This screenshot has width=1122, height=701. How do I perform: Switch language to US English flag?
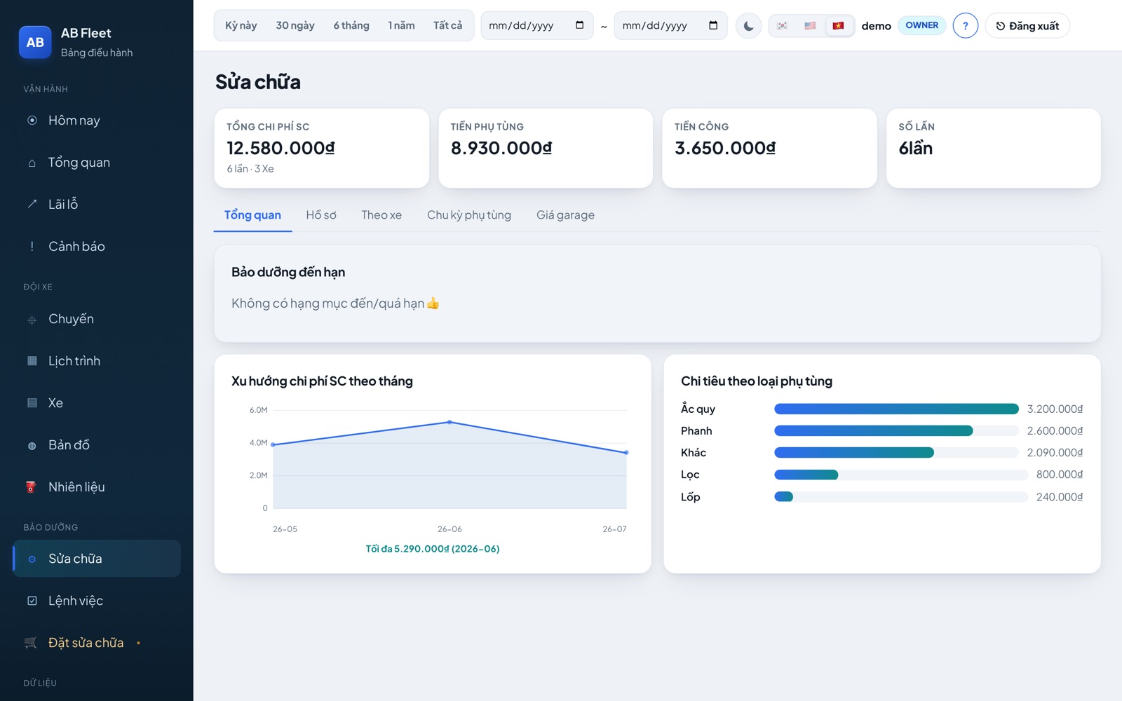[811, 26]
